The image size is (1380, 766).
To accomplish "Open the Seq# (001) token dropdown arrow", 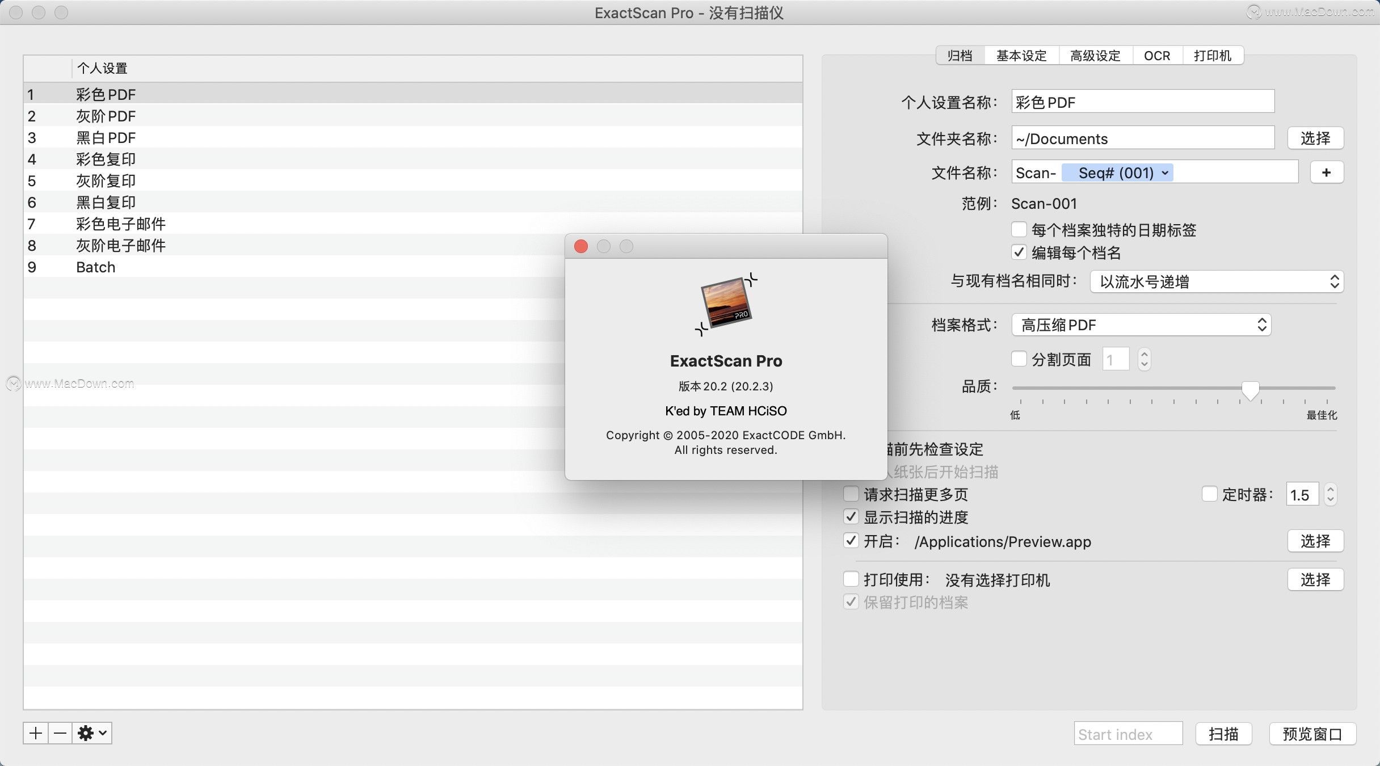I will coord(1165,172).
